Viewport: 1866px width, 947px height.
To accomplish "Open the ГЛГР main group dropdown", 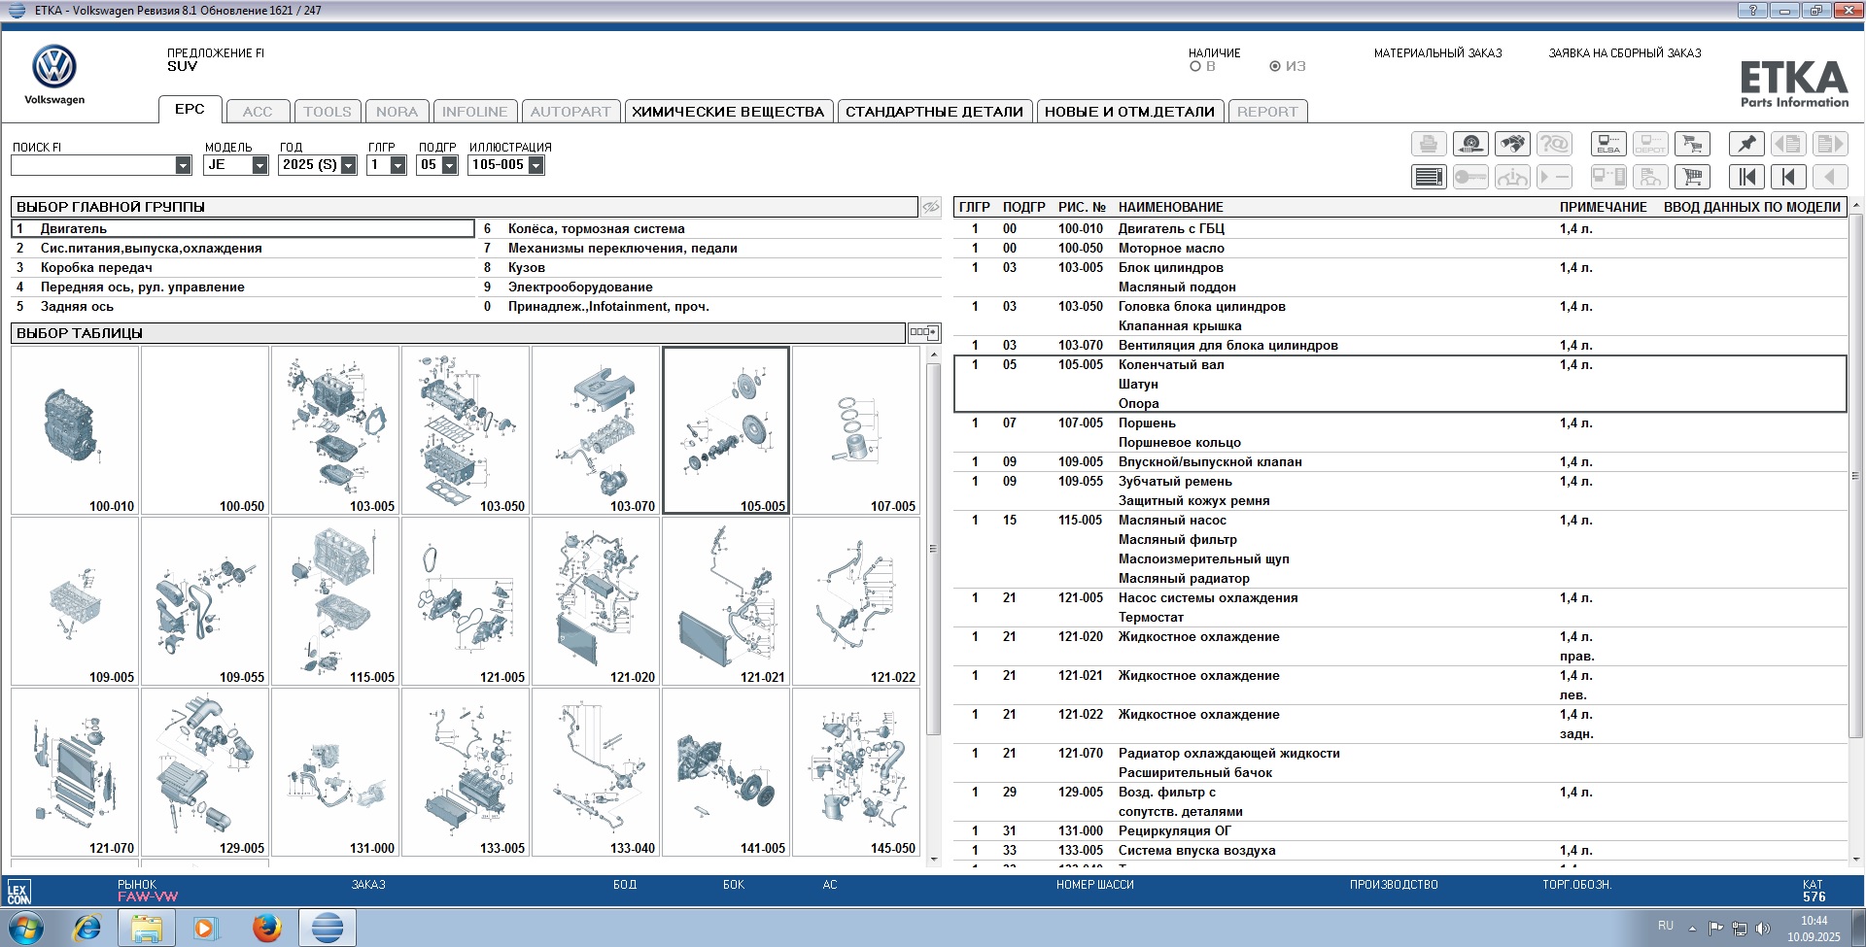I will pyautogui.click(x=397, y=165).
